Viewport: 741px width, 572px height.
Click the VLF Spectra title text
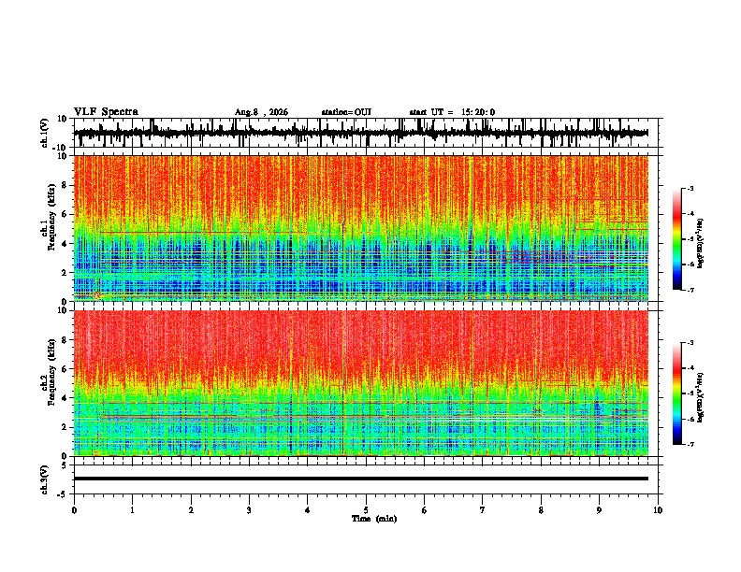click(106, 112)
